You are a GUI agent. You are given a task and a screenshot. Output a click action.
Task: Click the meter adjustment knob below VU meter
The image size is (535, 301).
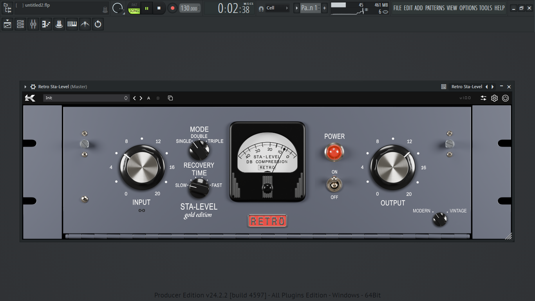tap(267, 188)
